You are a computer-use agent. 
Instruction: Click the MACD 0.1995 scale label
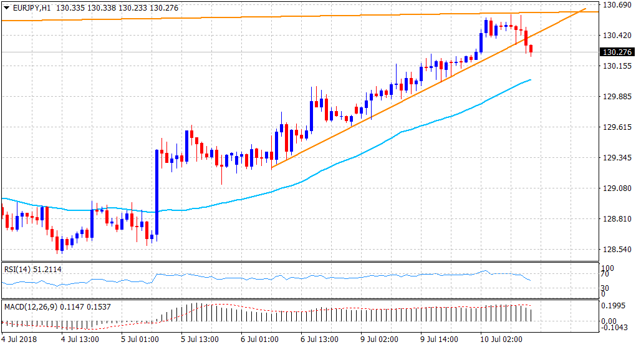(613, 307)
